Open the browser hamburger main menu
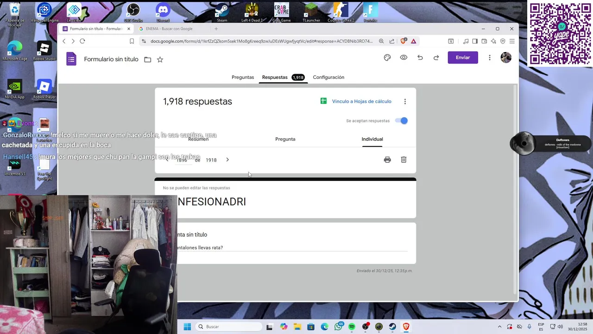Viewport: 593px width, 334px height. [x=512, y=41]
